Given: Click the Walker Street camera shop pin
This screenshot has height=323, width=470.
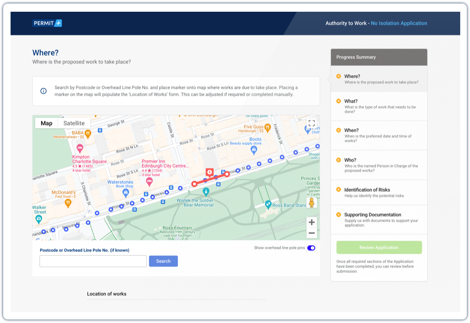Looking at the screenshot, I should coord(38,219).
